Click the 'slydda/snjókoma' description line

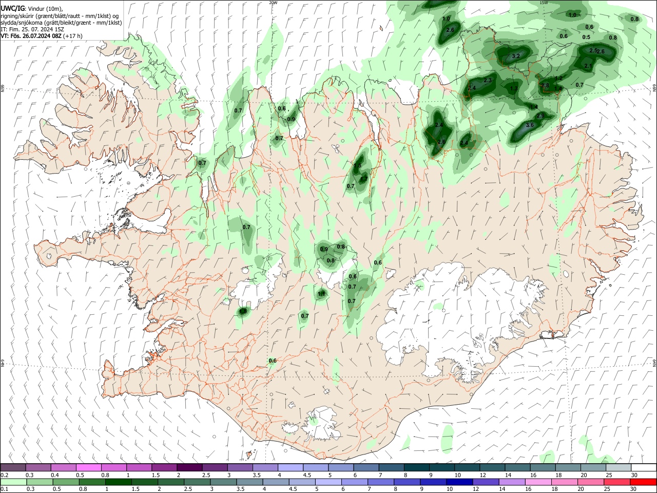(61, 23)
